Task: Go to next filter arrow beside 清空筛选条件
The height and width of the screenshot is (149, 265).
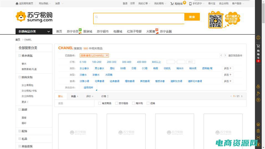Action: click(x=225, y=55)
